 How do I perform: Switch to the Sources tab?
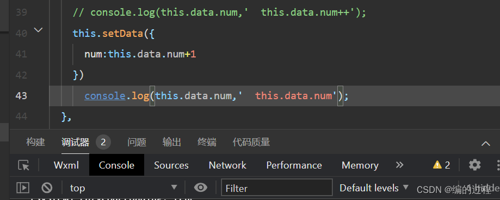coord(171,165)
